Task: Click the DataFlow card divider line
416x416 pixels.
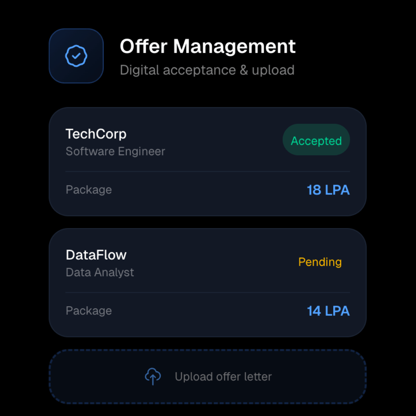Action: coord(208,292)
